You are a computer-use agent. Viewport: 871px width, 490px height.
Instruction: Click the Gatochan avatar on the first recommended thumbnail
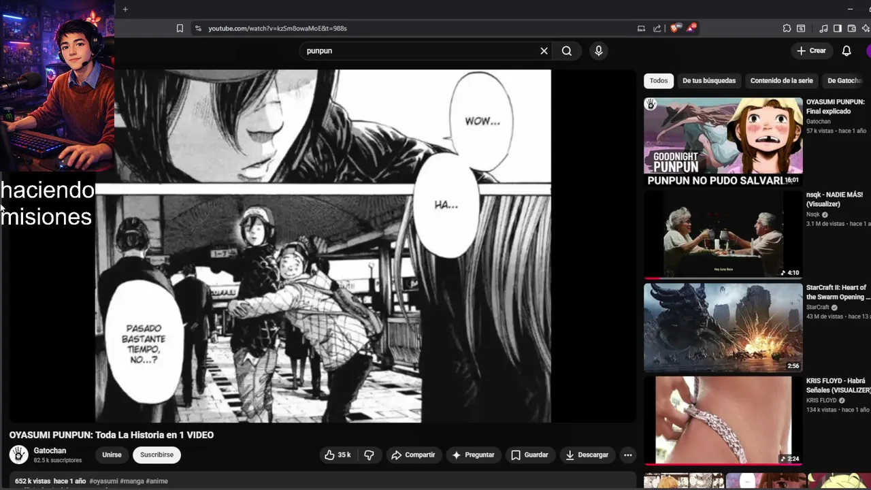click(651, 104)
